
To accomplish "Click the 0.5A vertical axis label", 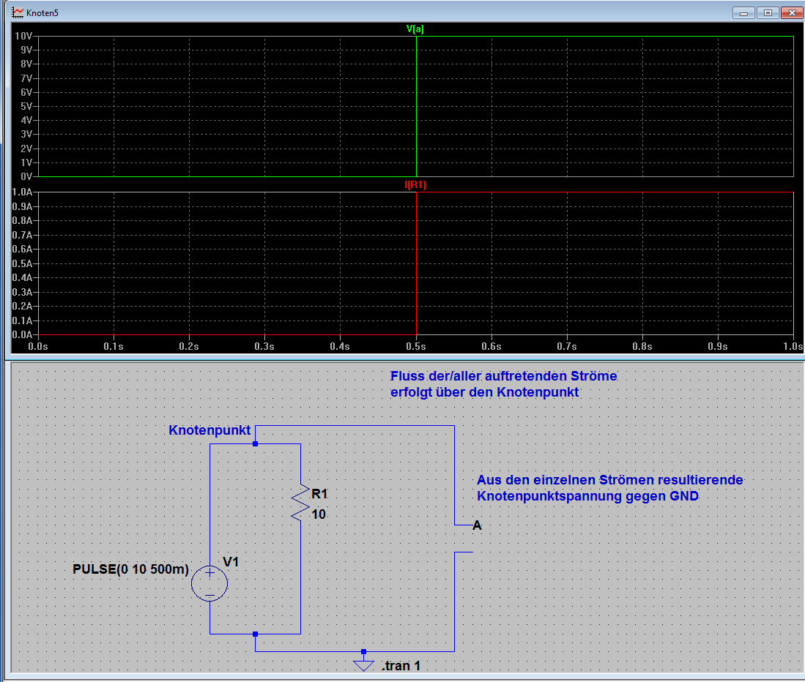I will pos(22,263).
